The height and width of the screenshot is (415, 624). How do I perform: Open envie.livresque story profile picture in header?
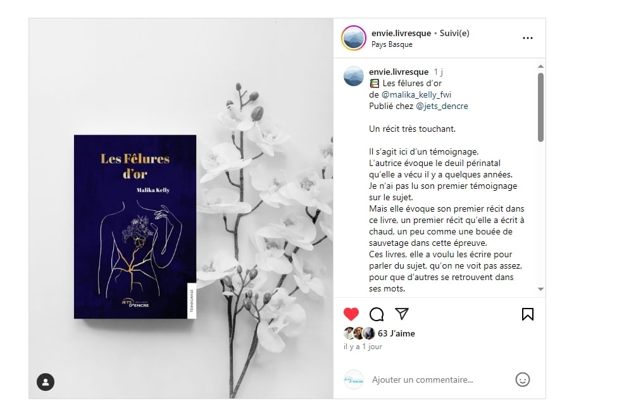coord(353,38)
